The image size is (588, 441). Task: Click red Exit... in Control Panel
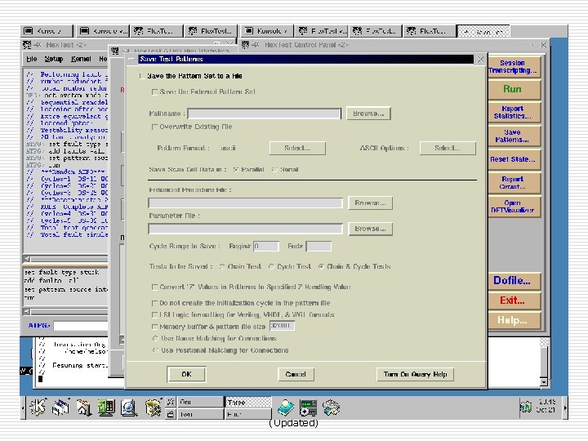click(513, 301)
